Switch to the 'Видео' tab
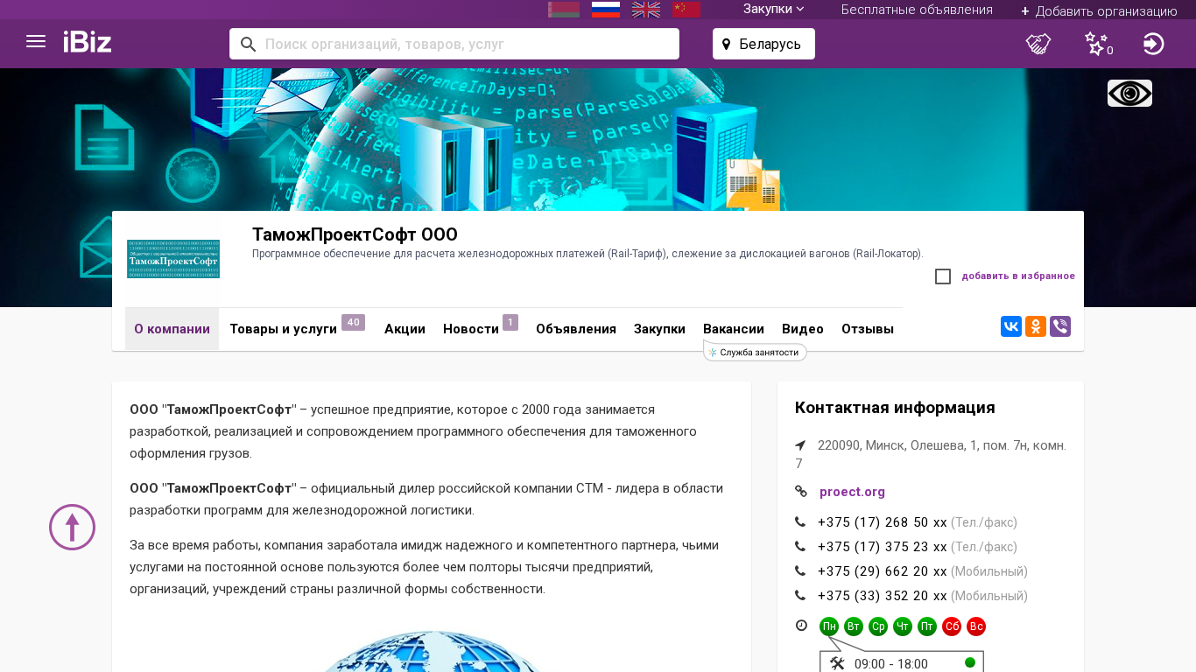Screen dimensions: 1196x672 (803, 329)
